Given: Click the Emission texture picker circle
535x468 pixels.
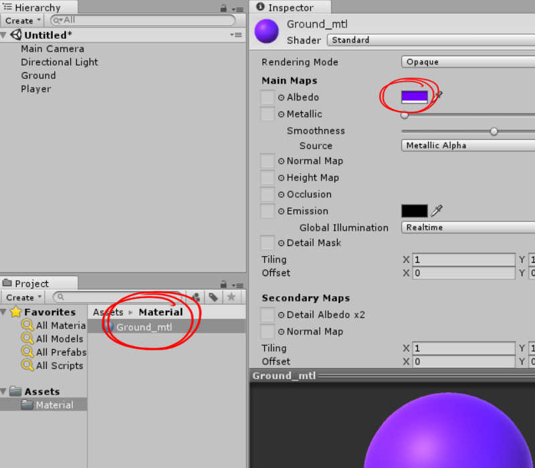Looking at the screenshot, I should (281, 211).
